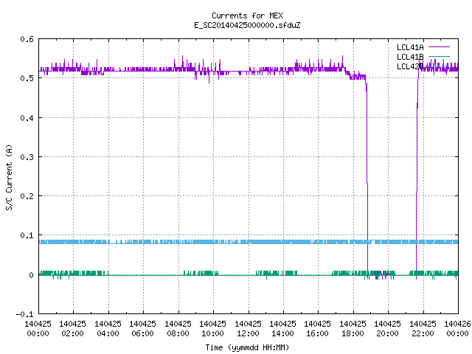Click the purple LCL41A legend line sample

tap(439, 47)
